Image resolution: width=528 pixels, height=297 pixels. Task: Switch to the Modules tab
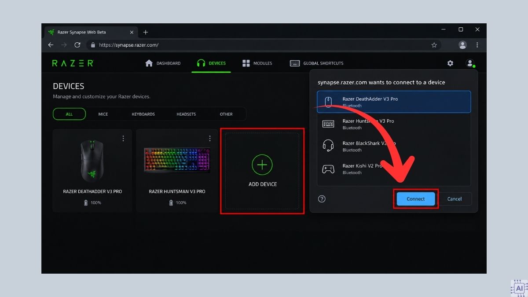pos(257,63)
